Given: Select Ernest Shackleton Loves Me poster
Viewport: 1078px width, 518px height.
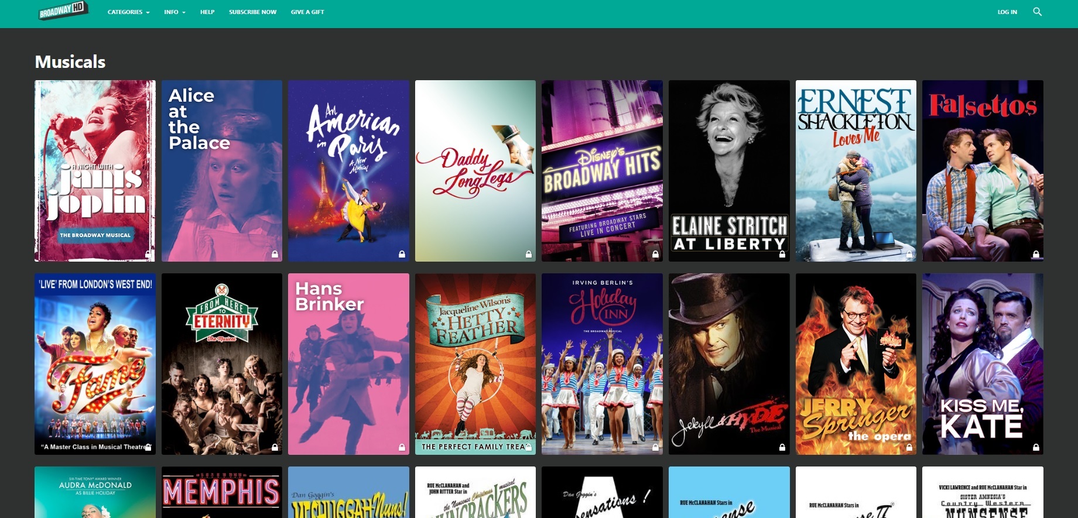Looking at the screenshot, I should pos(856,171).
